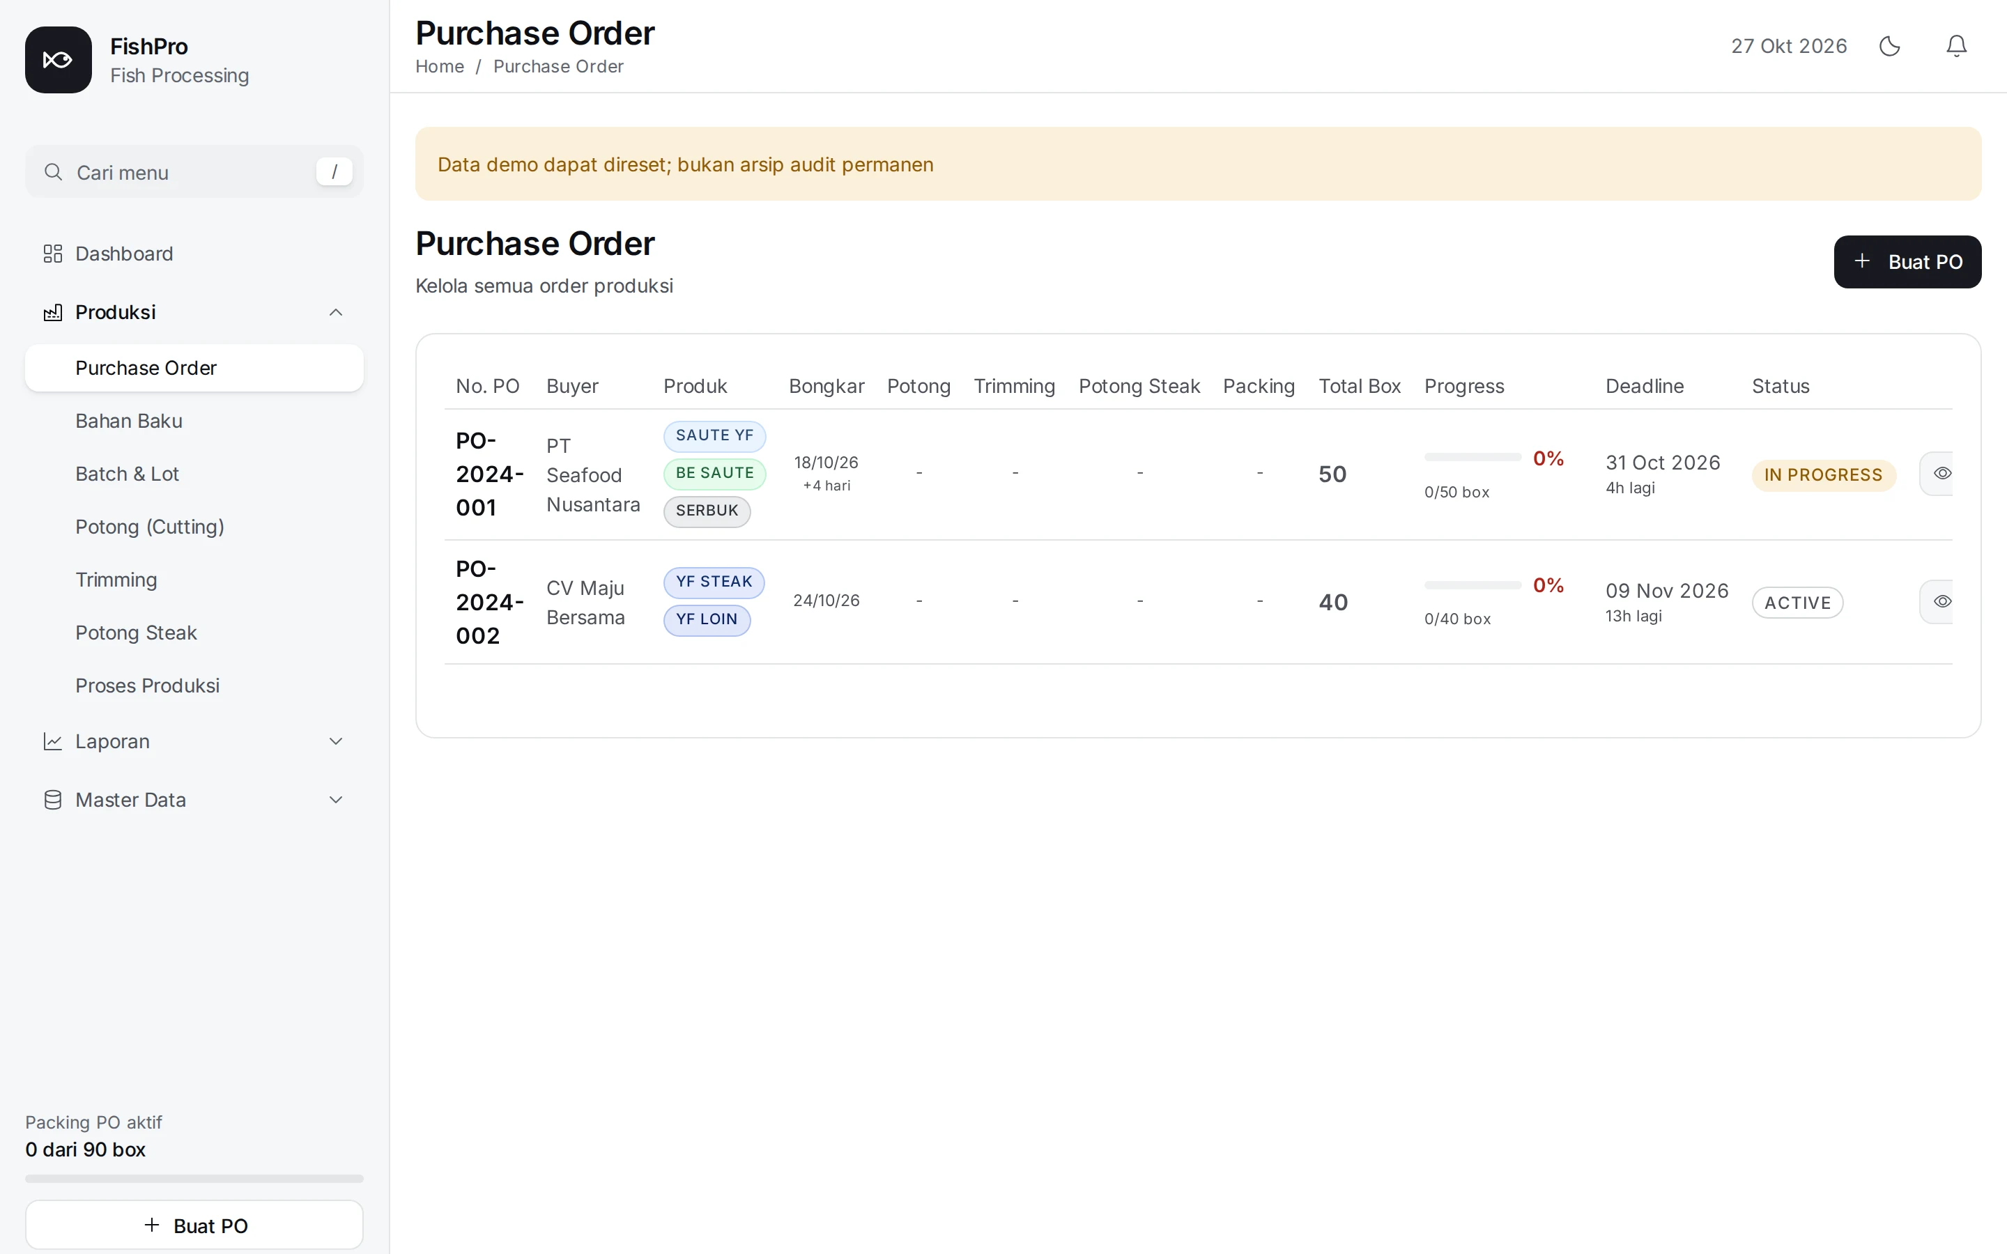Click Home breadcrumb link

click(440, 66)
